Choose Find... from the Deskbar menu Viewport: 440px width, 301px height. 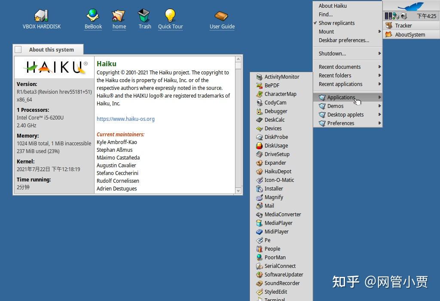(348, 15)
